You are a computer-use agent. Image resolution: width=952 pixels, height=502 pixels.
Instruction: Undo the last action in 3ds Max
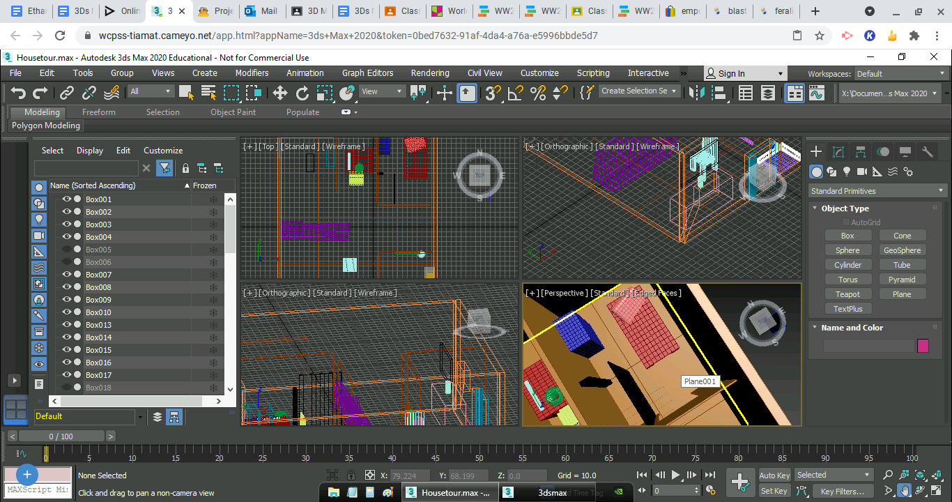(18, 93)
